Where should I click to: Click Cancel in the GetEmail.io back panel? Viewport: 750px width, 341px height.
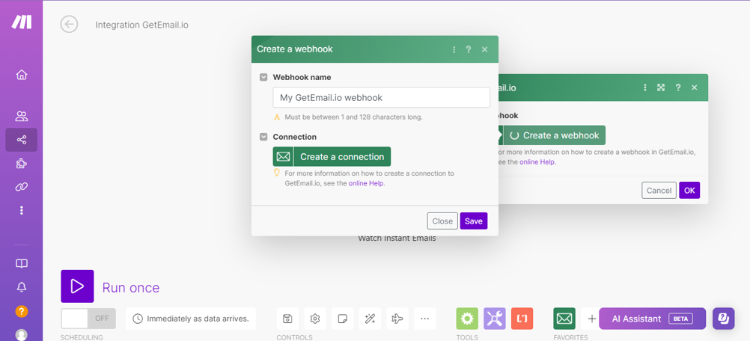[x=659, y=190]
